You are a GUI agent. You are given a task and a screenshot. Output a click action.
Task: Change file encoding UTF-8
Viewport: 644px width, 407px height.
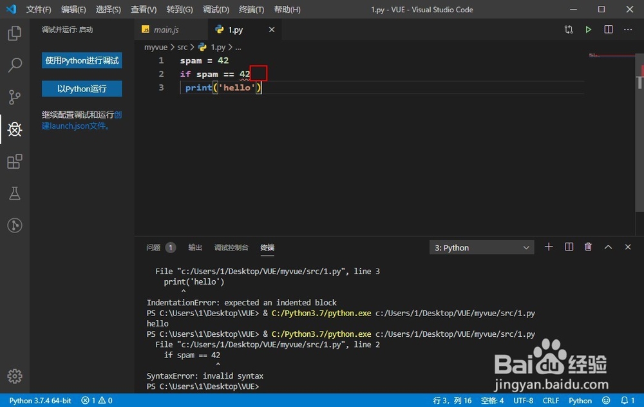click(x=523, y=401)
